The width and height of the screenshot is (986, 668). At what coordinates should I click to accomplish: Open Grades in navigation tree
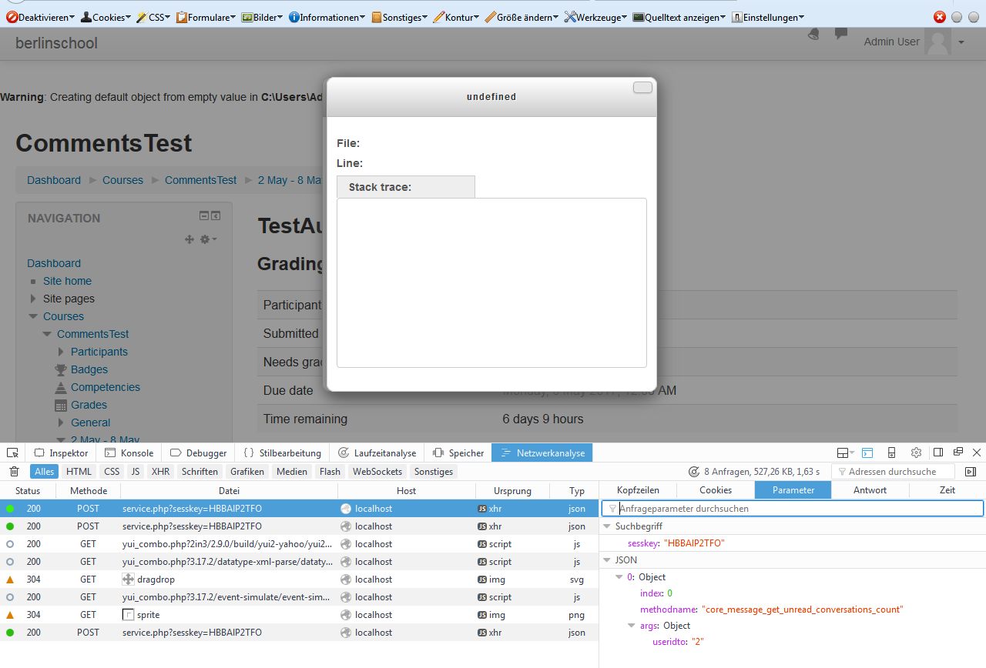click(89, 405)
